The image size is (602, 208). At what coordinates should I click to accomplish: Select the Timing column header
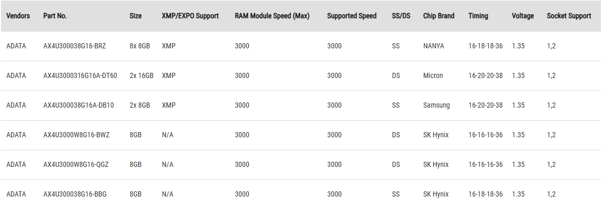pyautogui.click(x=478, y=16)
